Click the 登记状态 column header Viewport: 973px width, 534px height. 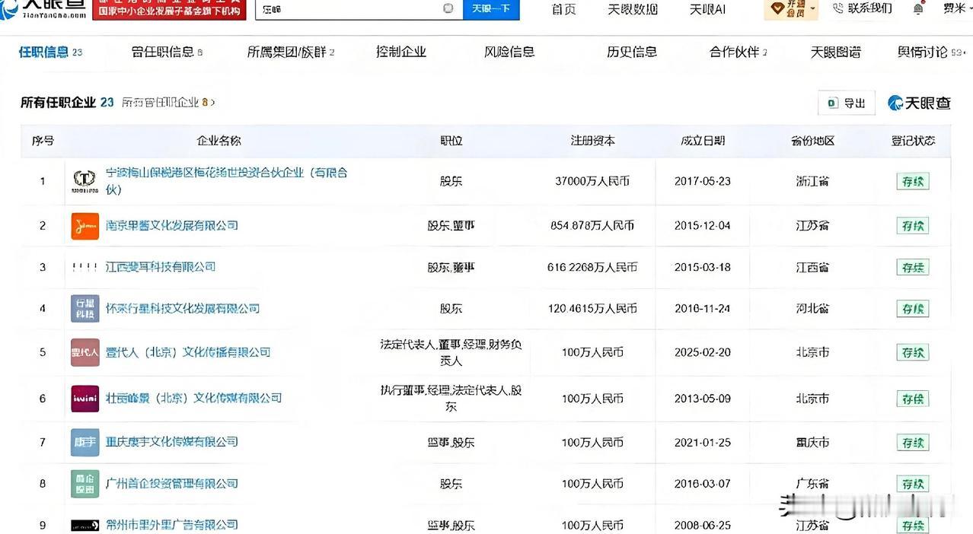pyautogui.click(x=914, y=141)
